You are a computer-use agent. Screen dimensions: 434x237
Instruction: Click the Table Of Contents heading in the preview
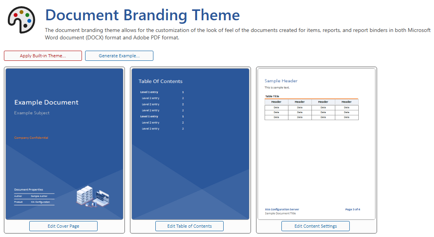click(x=160, y=81)
